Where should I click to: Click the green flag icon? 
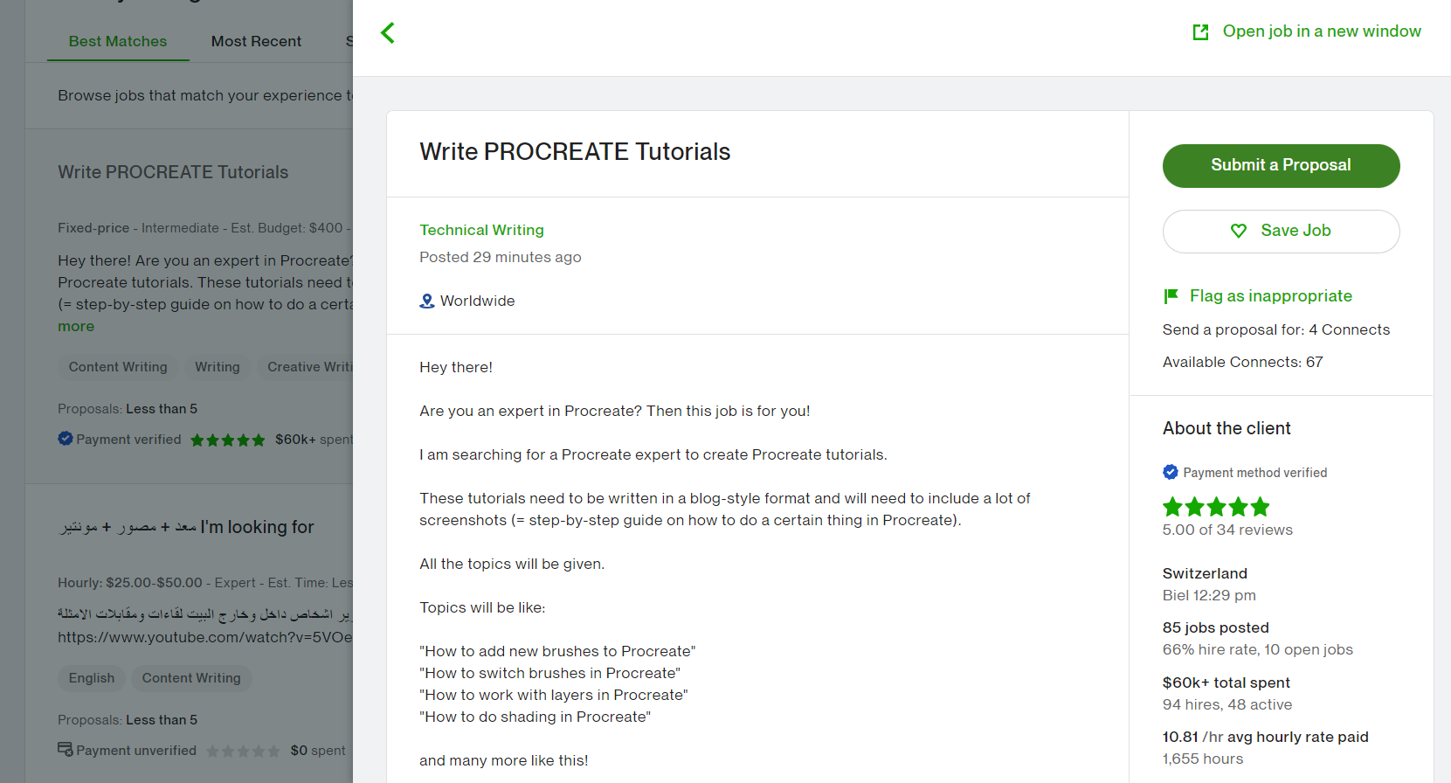pyautogui.click(x=1171, y=296)
